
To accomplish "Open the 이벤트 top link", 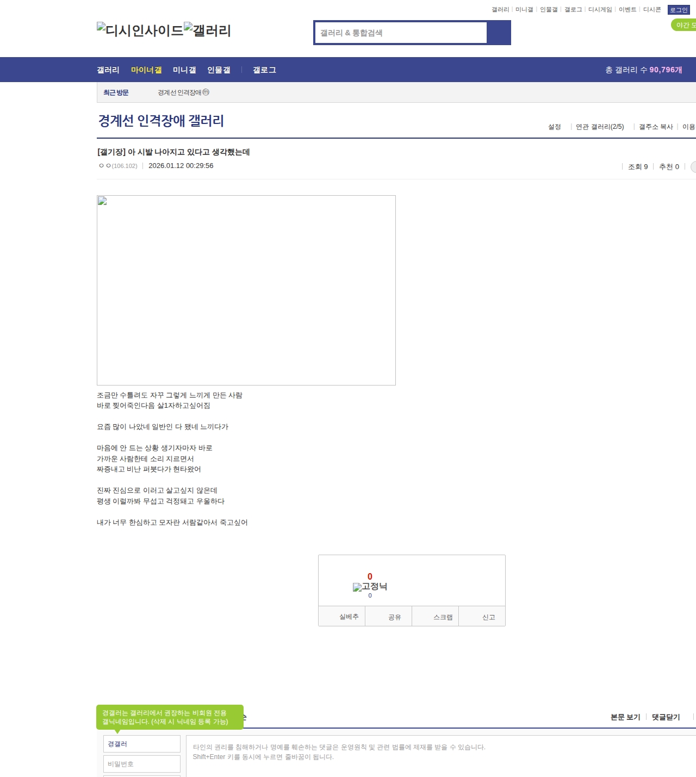I will 627,10.
